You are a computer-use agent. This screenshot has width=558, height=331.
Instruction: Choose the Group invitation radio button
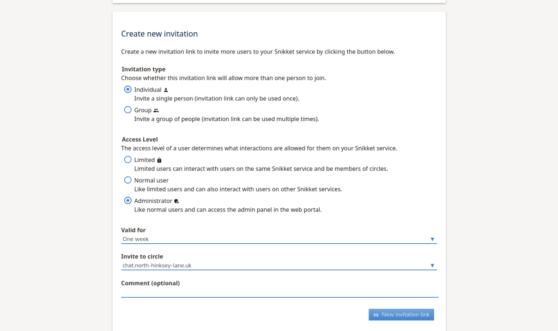128,110
